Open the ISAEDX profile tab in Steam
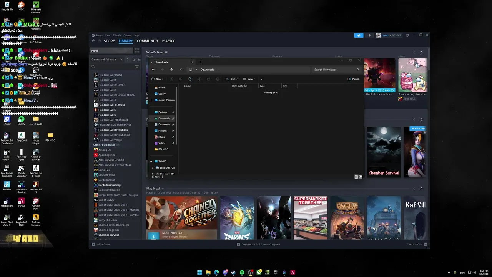The width and height of the screenshot is (492, 277). click(168, 41)
